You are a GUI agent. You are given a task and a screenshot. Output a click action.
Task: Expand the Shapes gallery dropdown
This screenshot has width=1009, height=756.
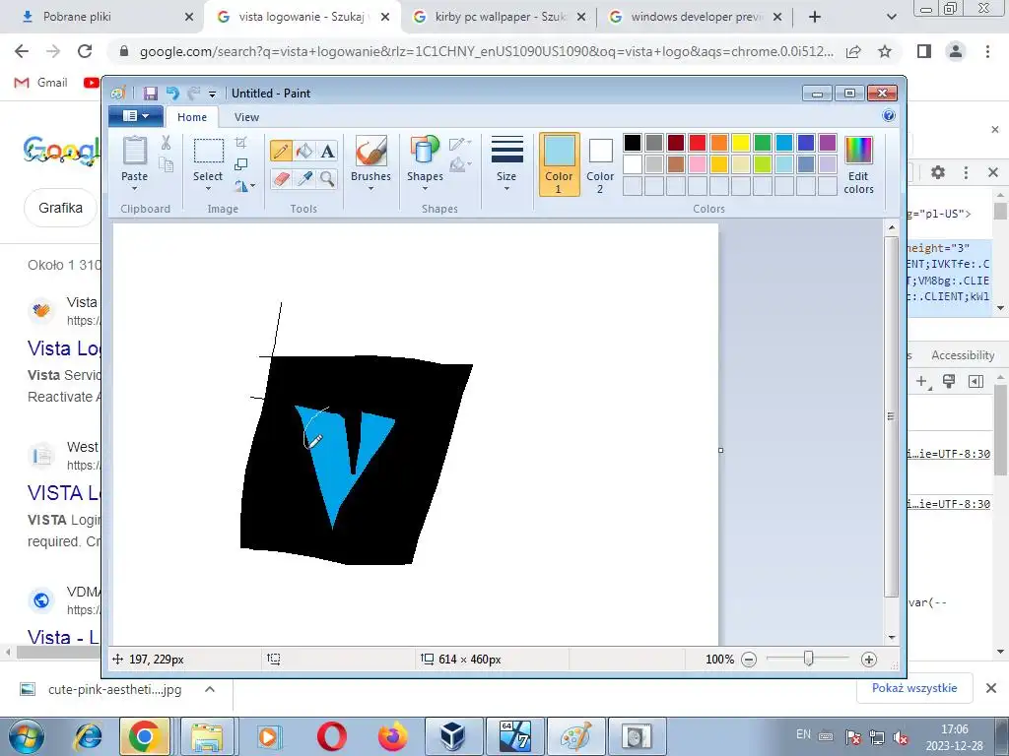(x=425, y=189)
